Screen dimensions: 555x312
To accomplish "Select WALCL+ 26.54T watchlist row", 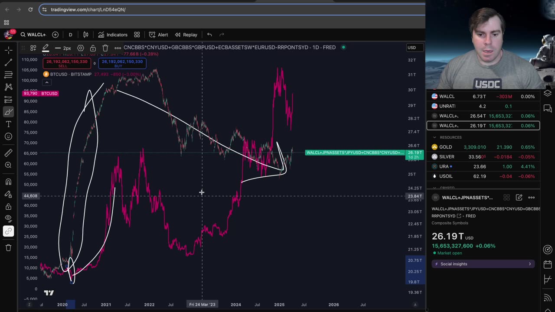I will (x=483, y=116).
